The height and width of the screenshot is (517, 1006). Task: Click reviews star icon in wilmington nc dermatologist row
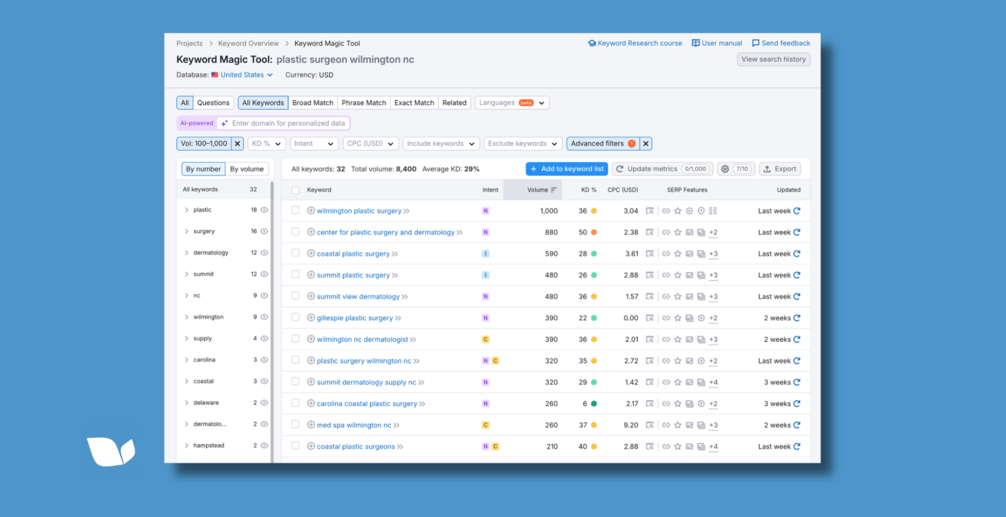click(678, 339)
